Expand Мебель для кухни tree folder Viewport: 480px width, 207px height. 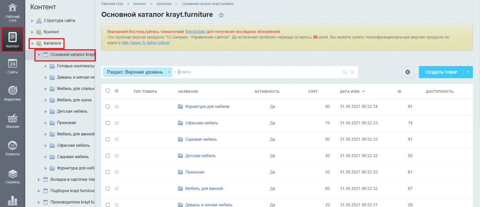click(45, 100)
